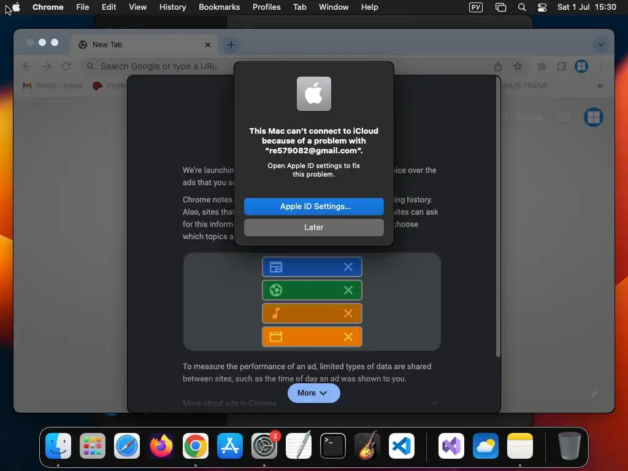Screen dimensions: 628x471
Task: Open Notes from the Dock
Action: pyautogui.click(x=520, y=446)
